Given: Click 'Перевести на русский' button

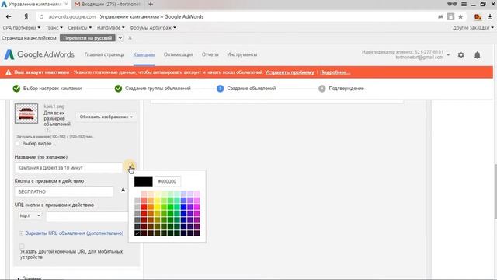Looking at the screenshot, I should pyautogui.click(x=88, y=38).
